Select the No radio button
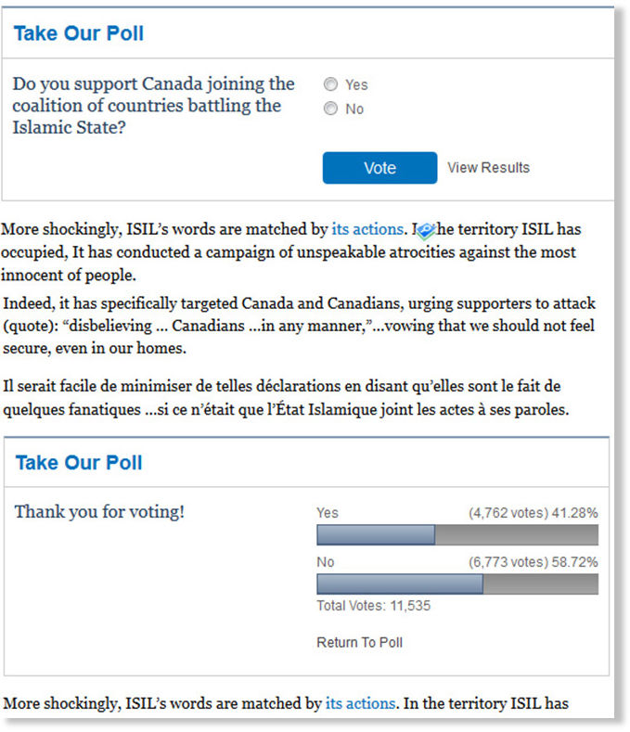 330,109
